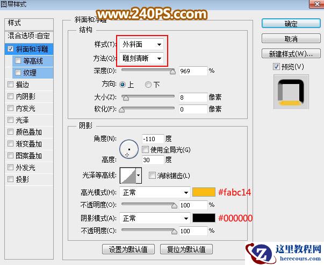
Task: Click 复位为默认值 button
Action: [x=186, y=249]
